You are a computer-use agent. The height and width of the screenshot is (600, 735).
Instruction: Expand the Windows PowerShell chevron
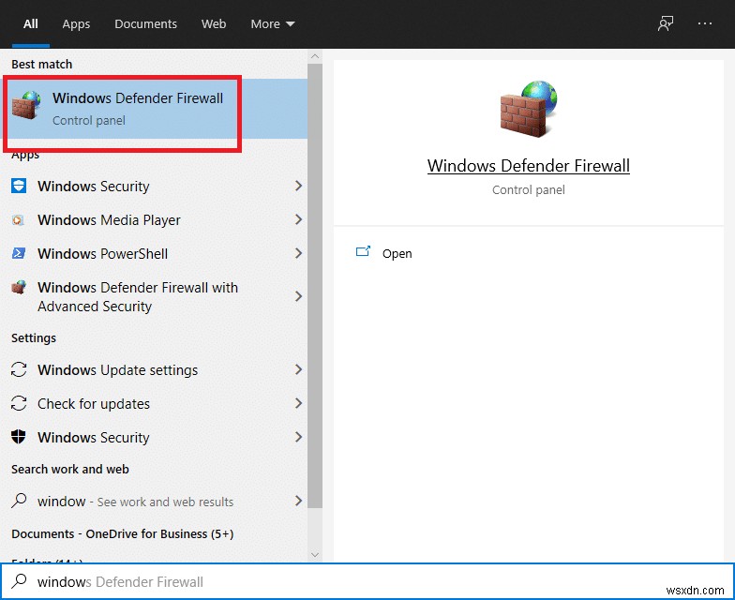298,253
